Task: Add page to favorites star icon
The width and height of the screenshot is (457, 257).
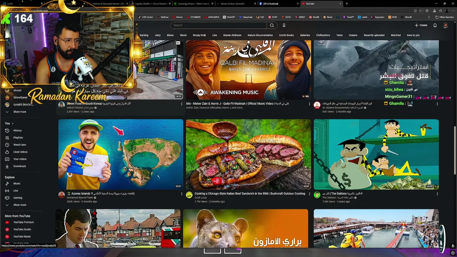Action: (x=420, y=11)
